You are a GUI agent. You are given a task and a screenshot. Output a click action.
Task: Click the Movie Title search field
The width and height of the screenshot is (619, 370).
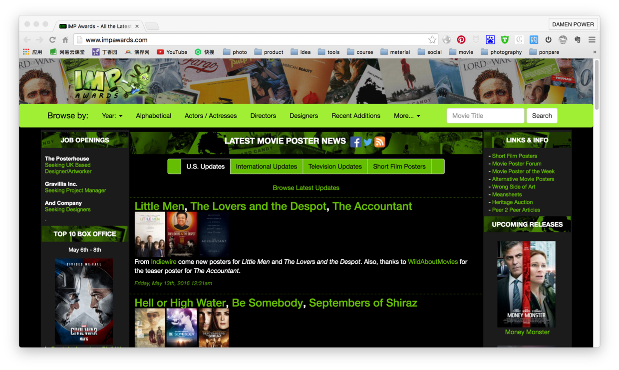tap(485, 116)
